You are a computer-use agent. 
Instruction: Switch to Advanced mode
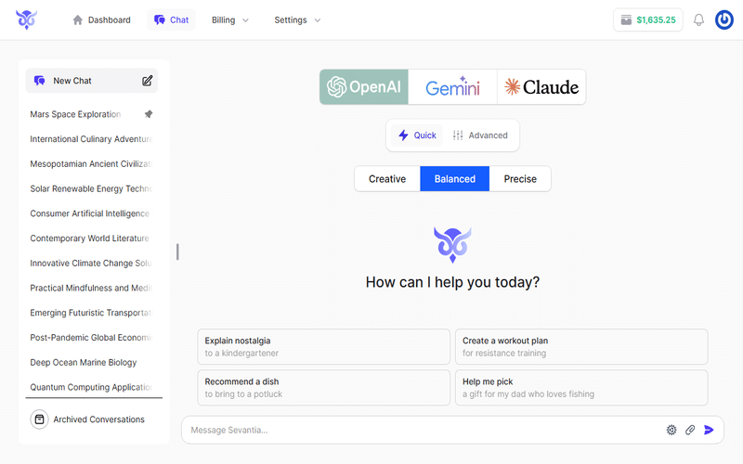480,135
